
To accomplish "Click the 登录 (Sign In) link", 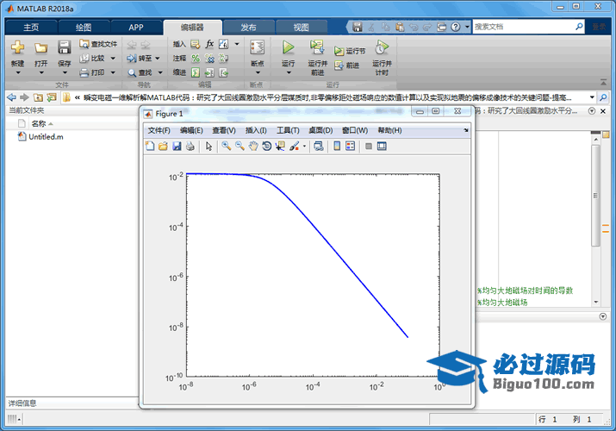I will 600,27.
